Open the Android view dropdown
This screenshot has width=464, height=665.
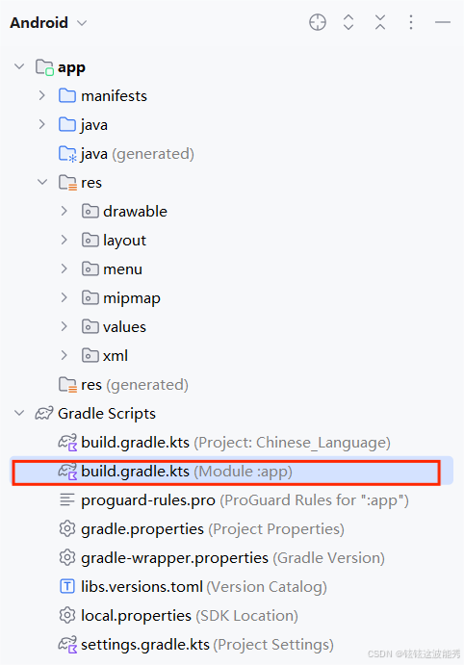pyautogui.click(x=48, y=22)
